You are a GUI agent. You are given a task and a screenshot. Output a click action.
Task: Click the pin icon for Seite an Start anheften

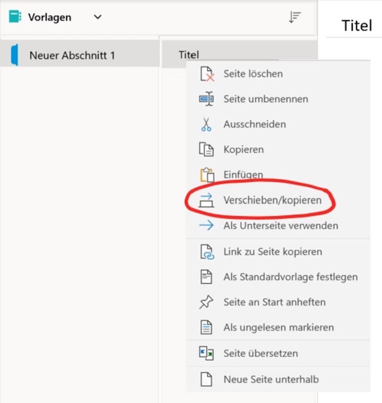pyautogui.click(x=207, y=302)
